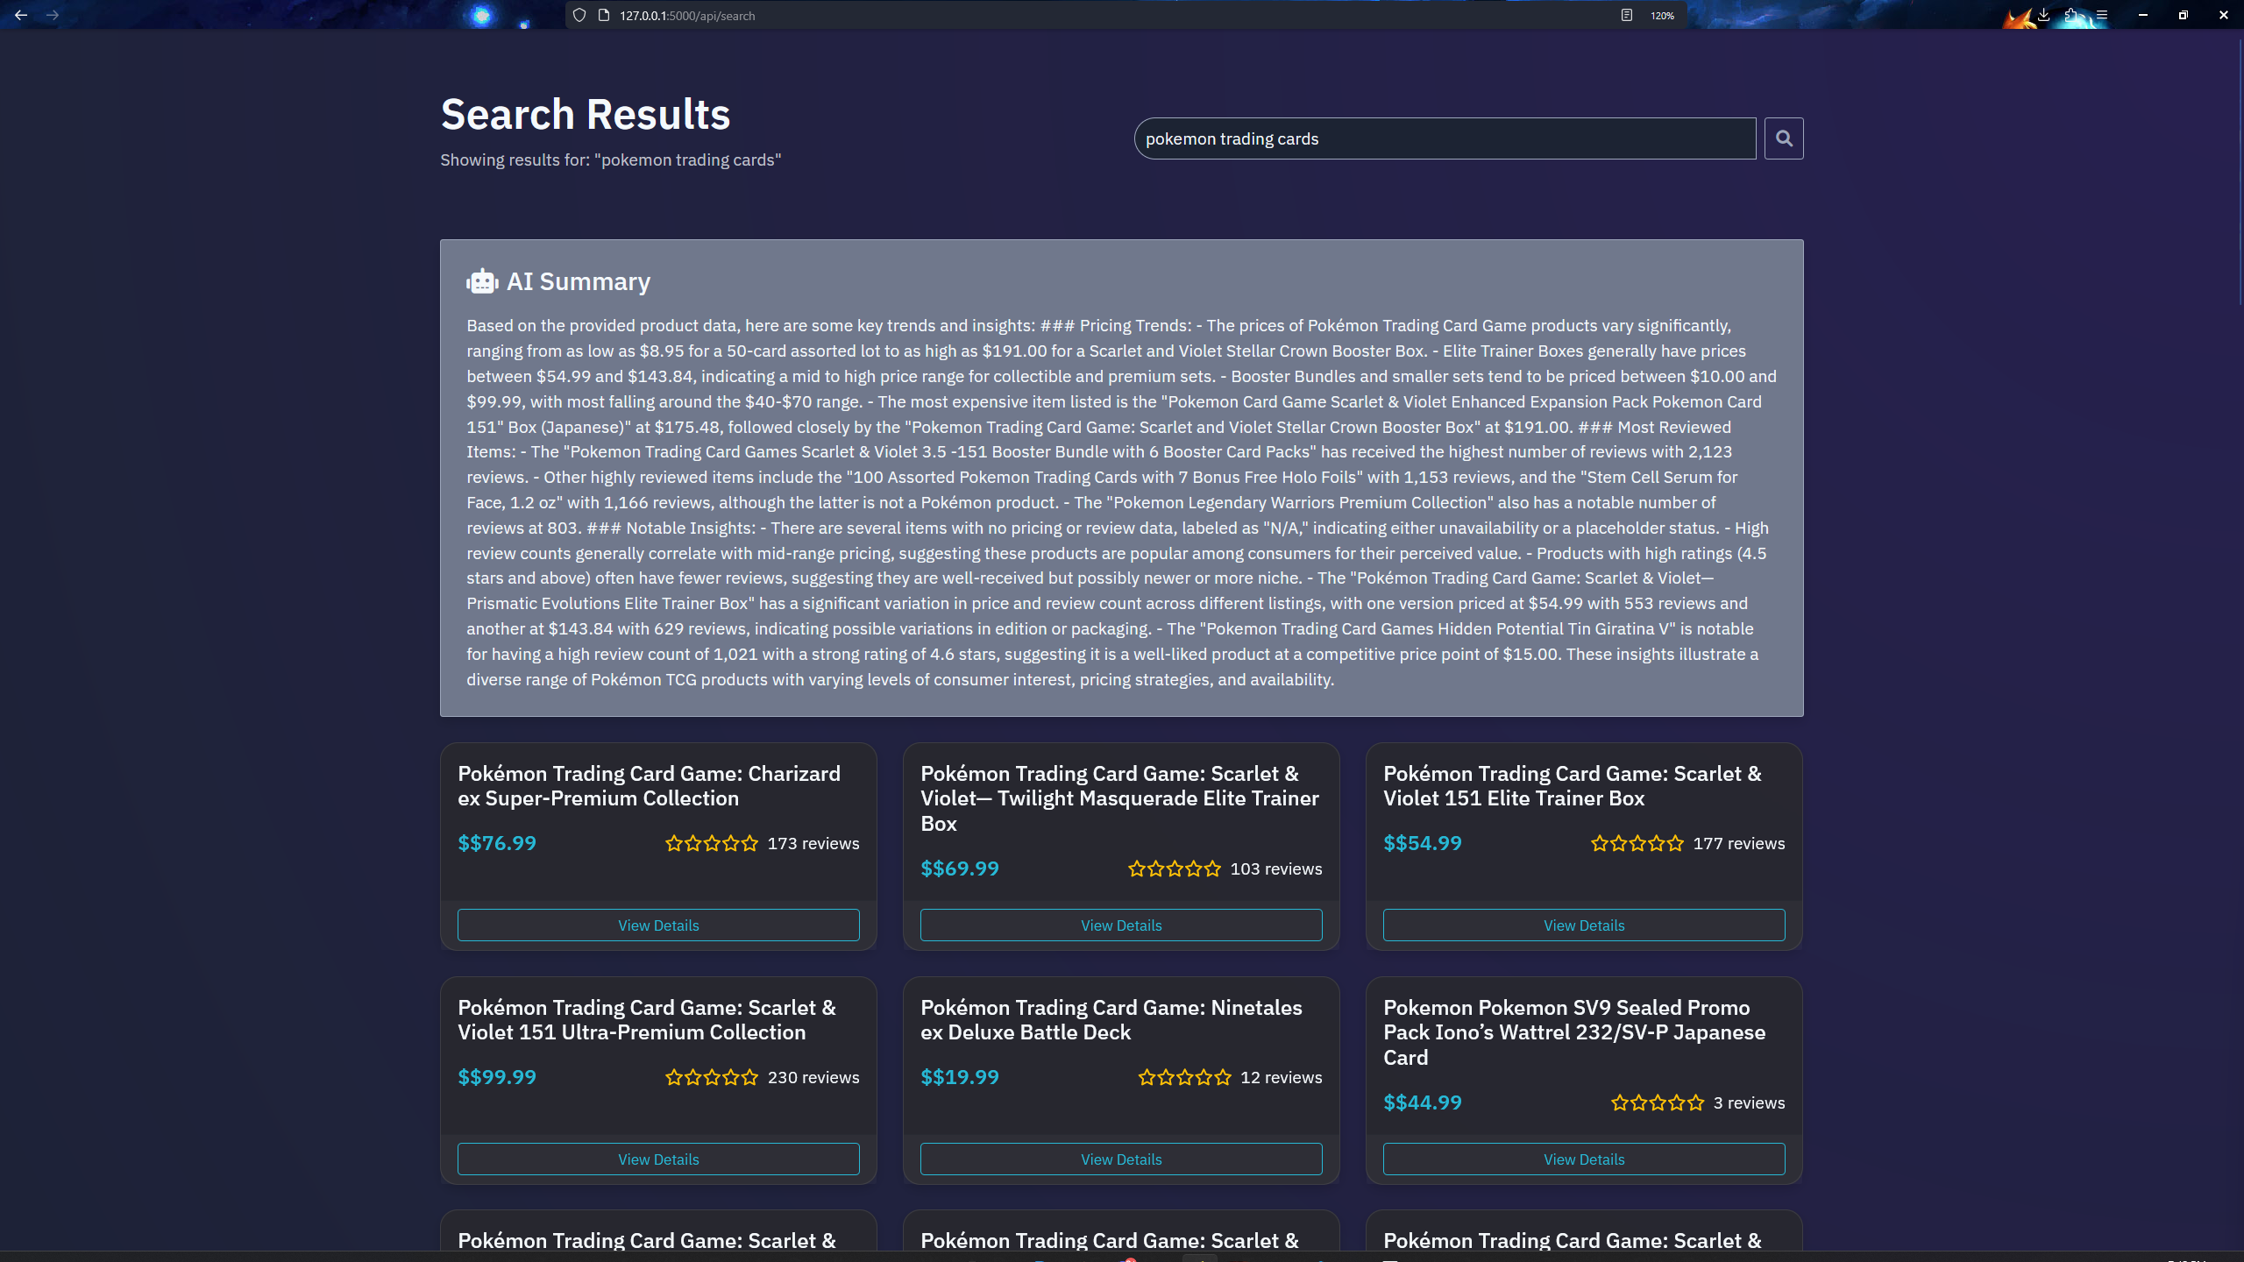This screenshot has width=2244, height=1262.
Task: View Details for Twilight Masquerade Elite Trainer Box
Action: point(1121,925)
